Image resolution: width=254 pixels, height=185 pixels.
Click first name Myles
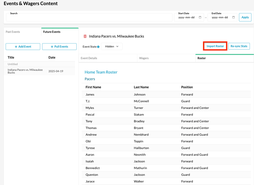tap(90, 108)
